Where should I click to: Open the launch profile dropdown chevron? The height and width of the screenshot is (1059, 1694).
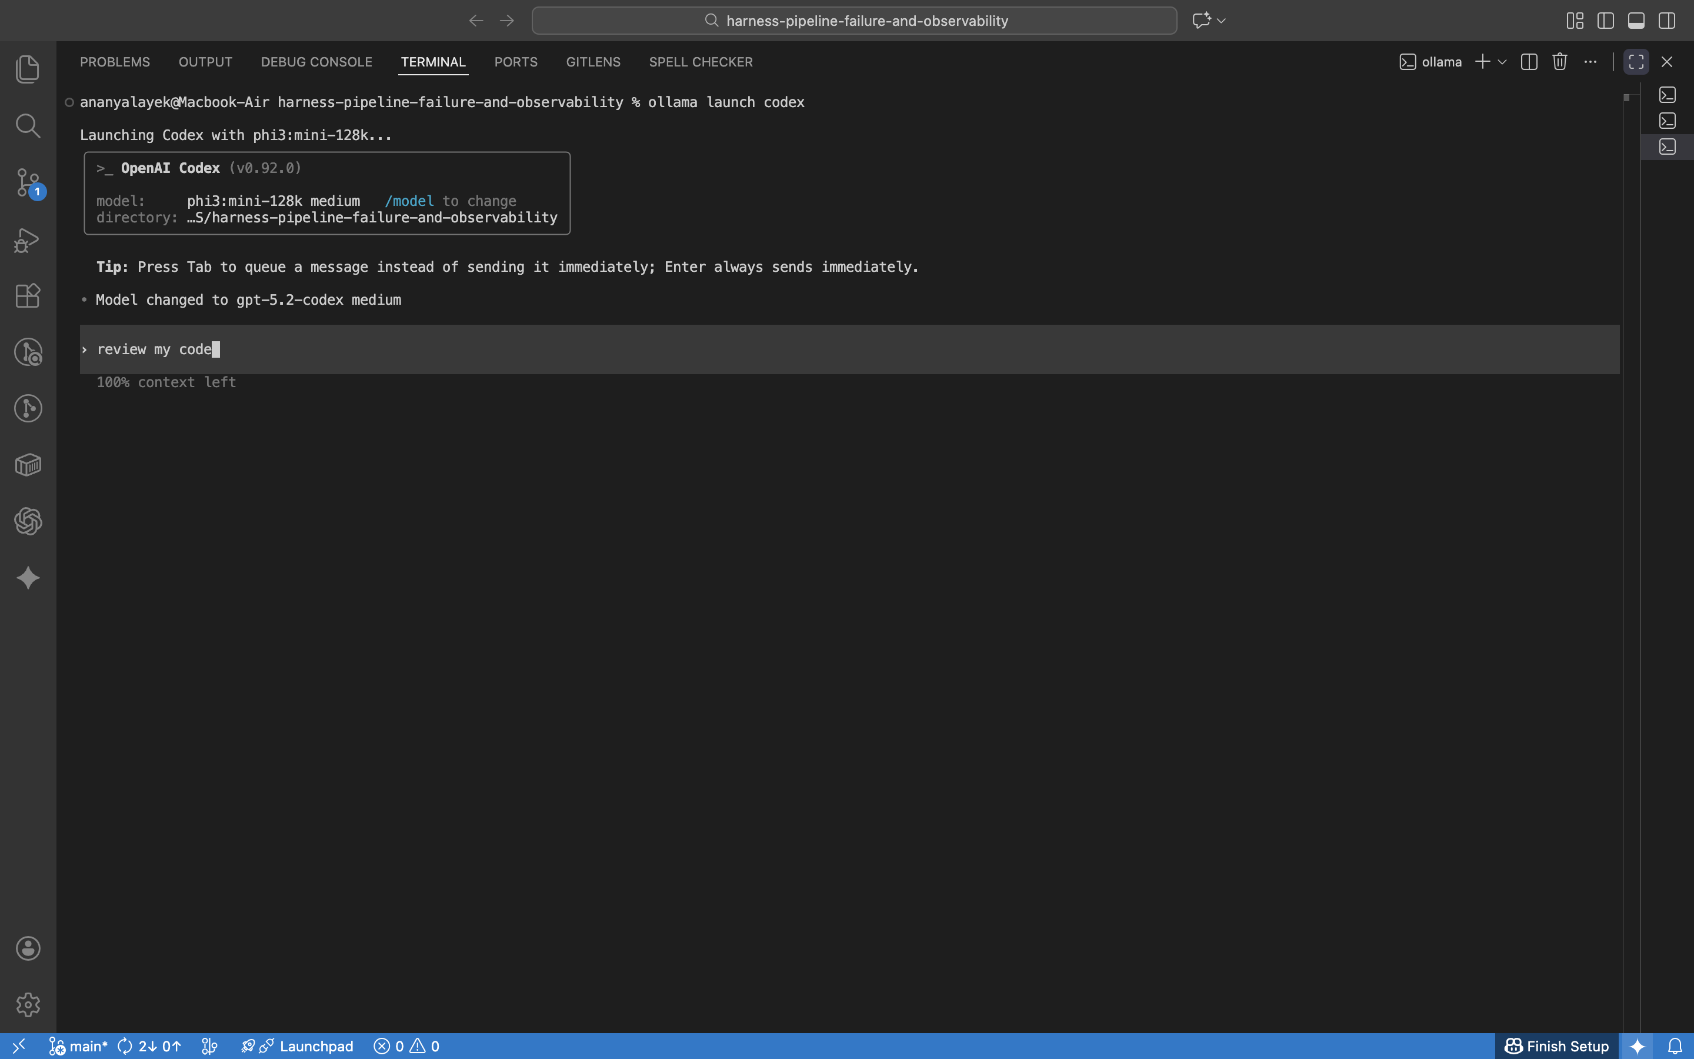point(1502,62)
